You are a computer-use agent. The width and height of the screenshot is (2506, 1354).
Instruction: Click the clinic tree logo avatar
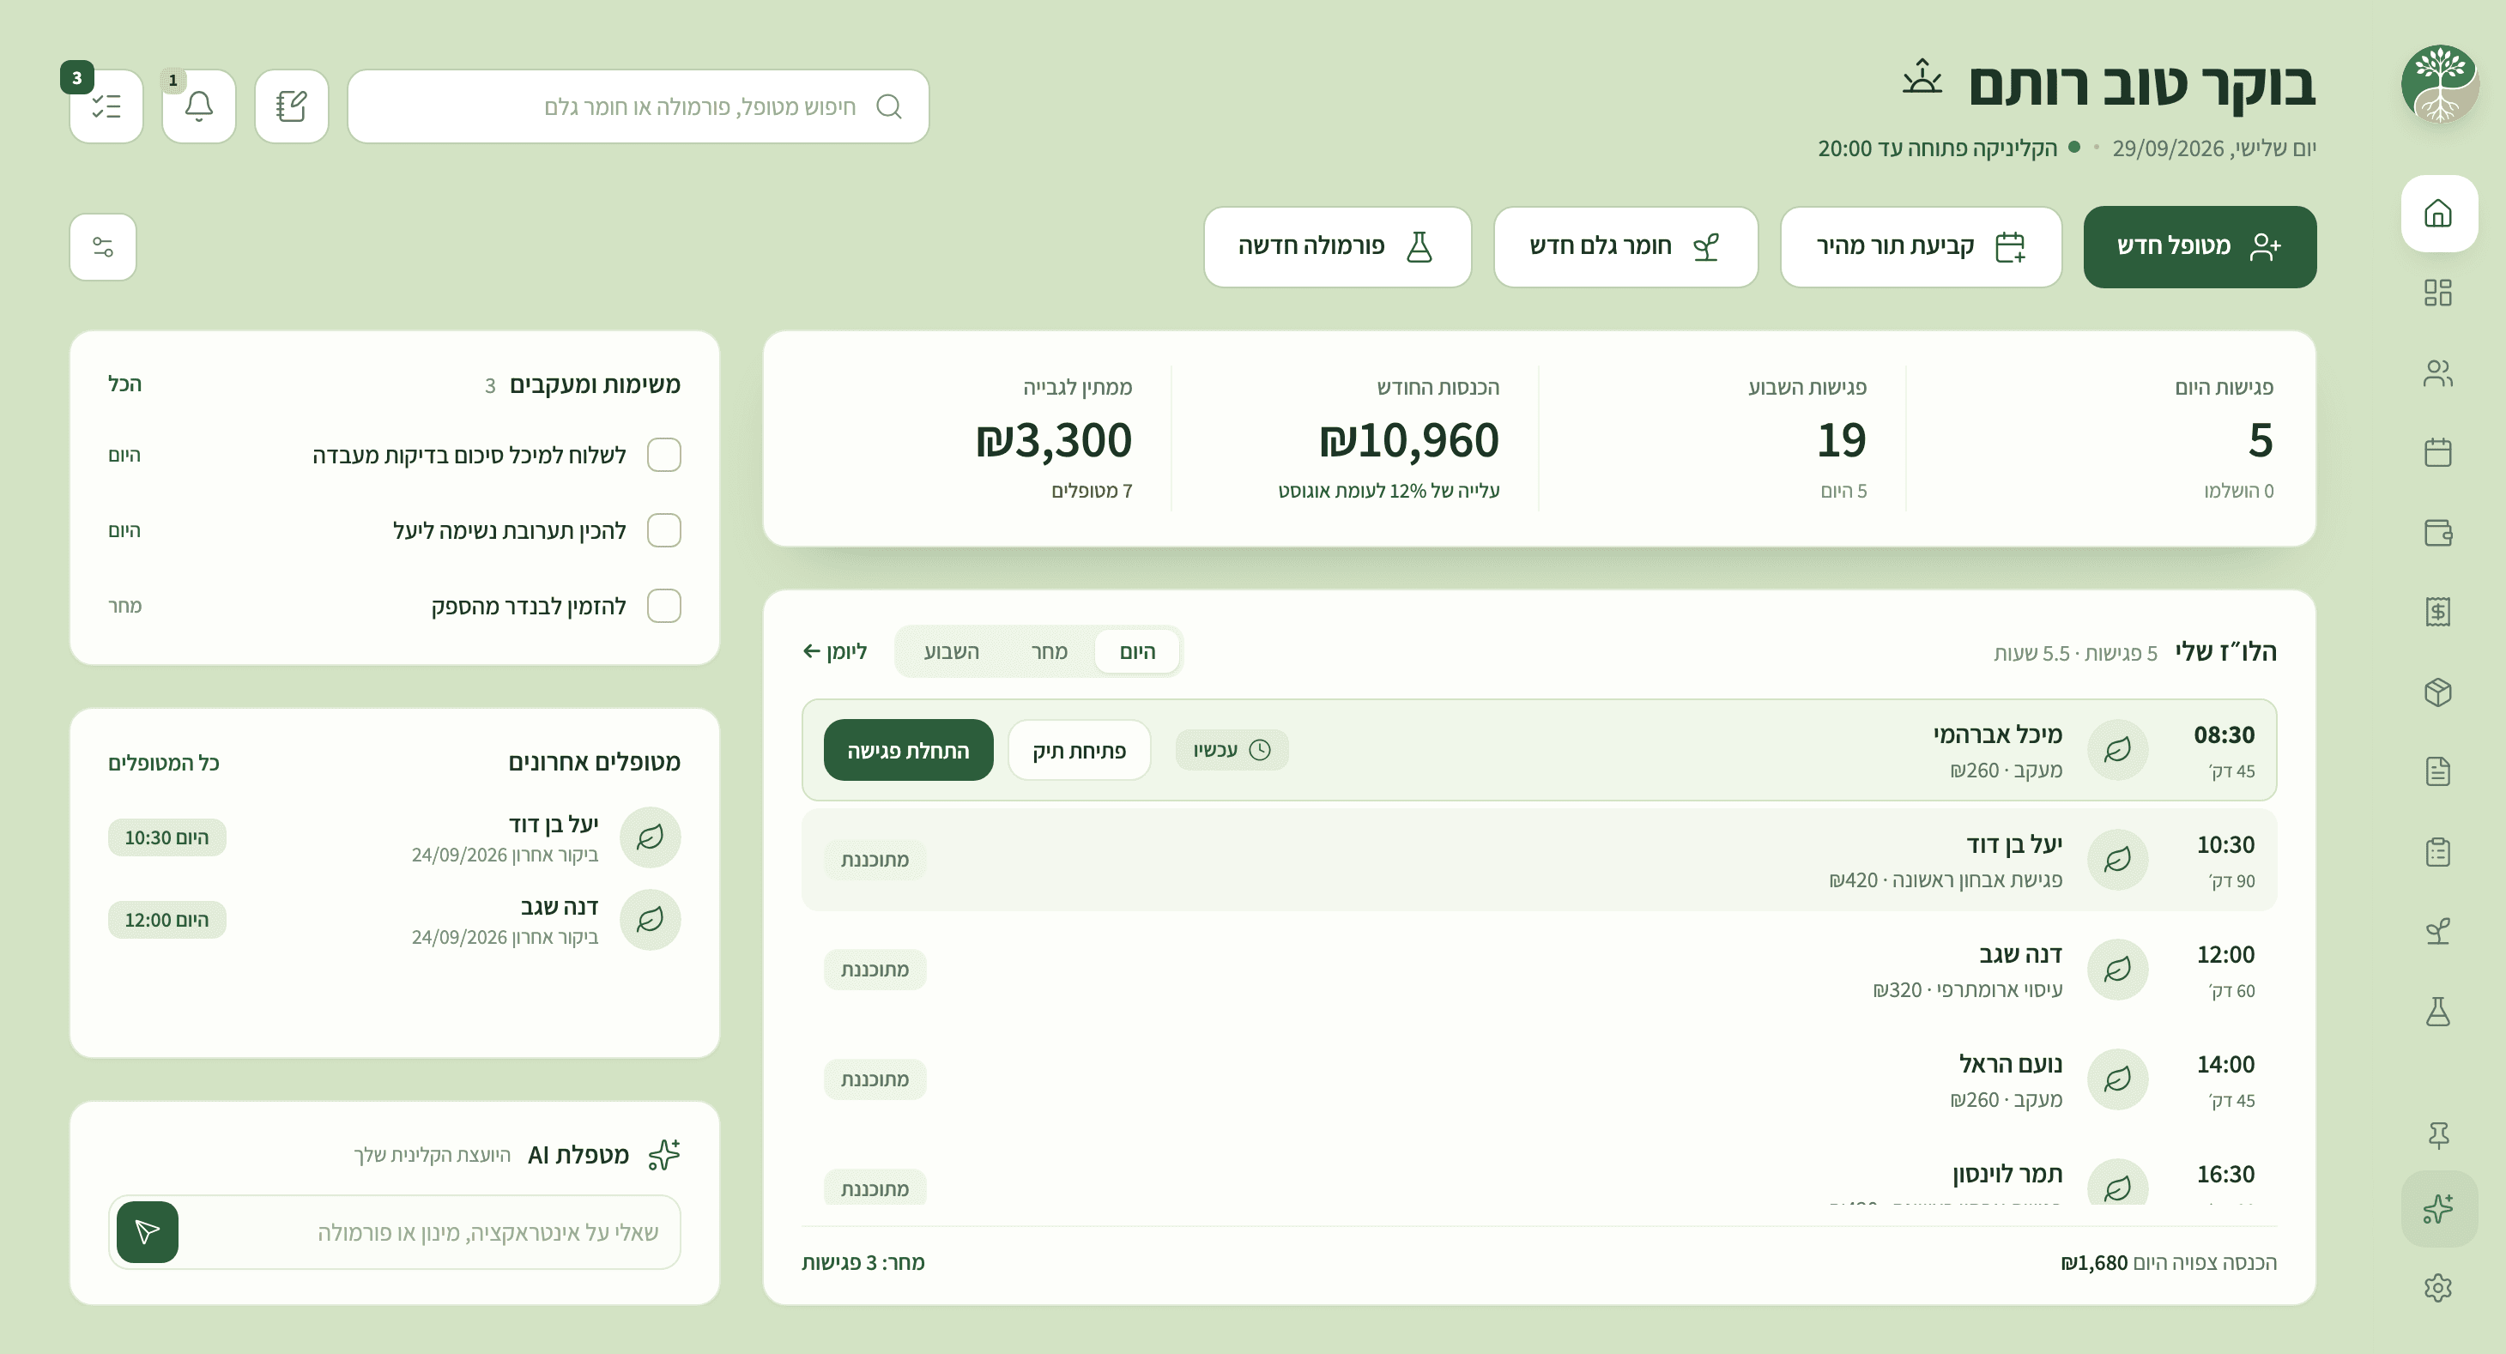click(x=2439, y=83)
